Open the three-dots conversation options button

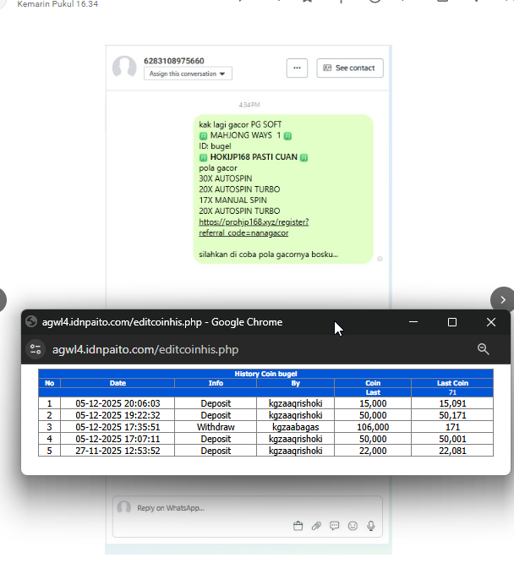297,68
